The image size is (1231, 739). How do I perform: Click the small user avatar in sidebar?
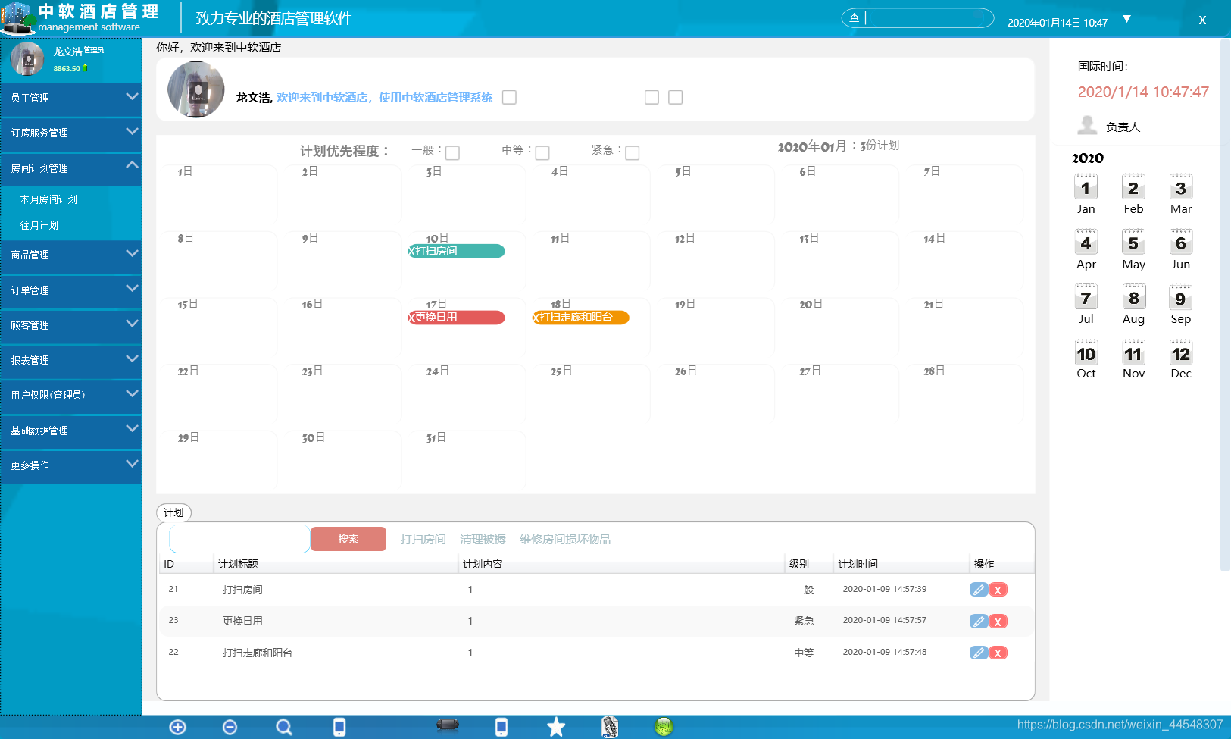27,59
